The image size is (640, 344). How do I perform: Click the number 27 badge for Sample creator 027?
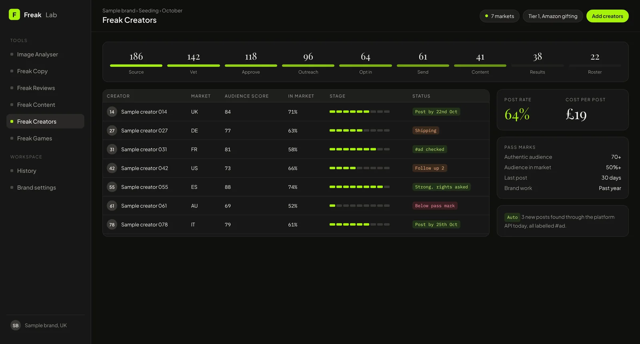(x=112, y=130)
